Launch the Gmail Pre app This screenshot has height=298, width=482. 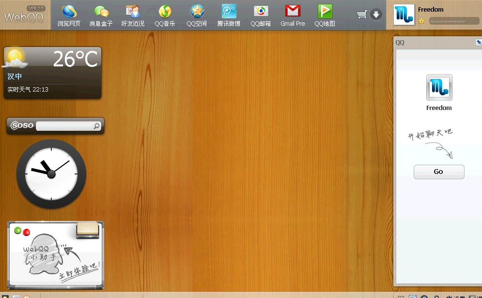click(x=293, y=16)
